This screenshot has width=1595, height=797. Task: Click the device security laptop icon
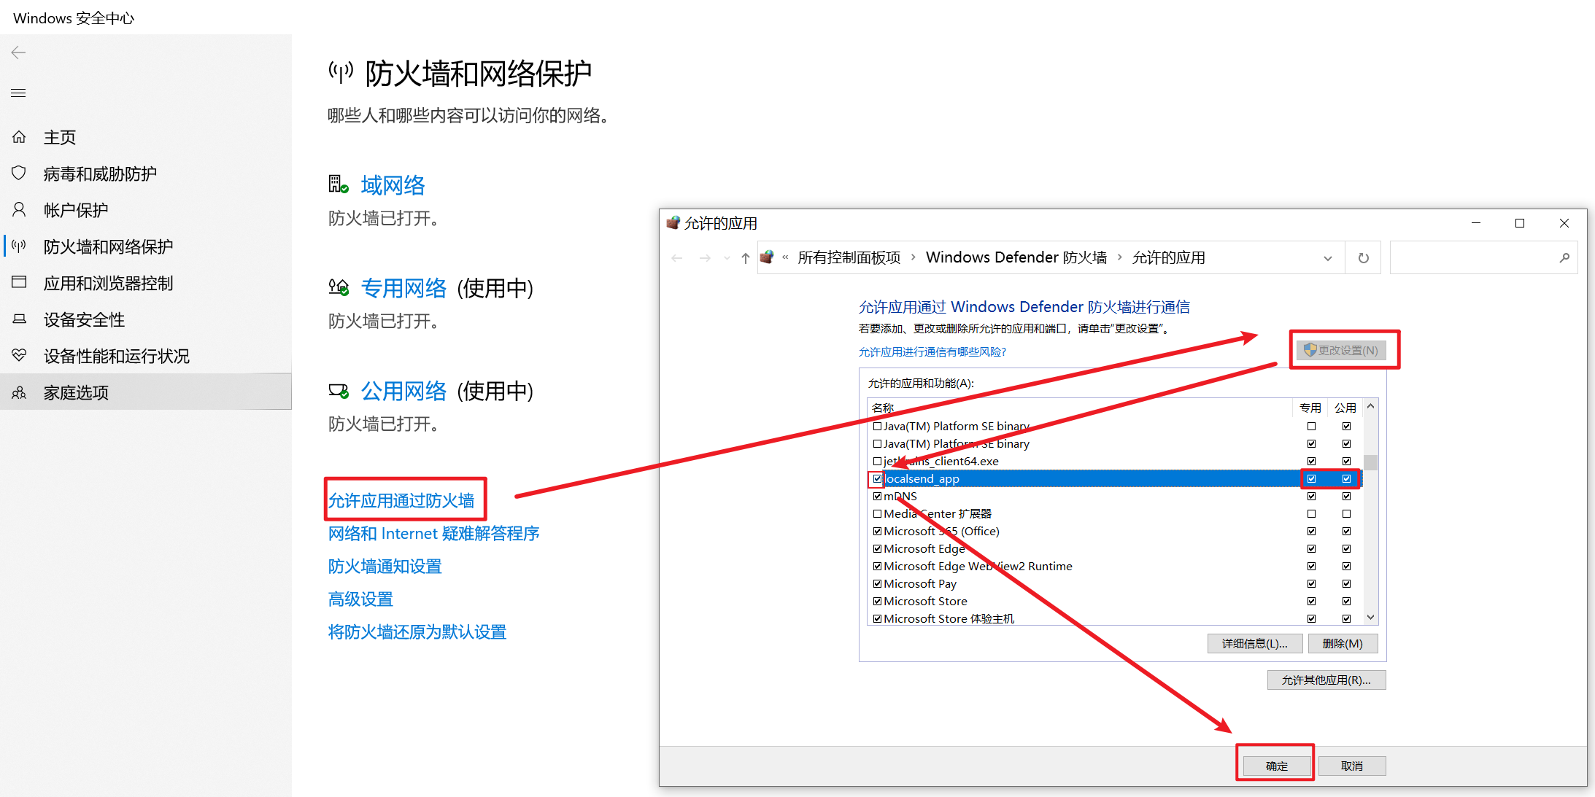(x=19, y=319)
